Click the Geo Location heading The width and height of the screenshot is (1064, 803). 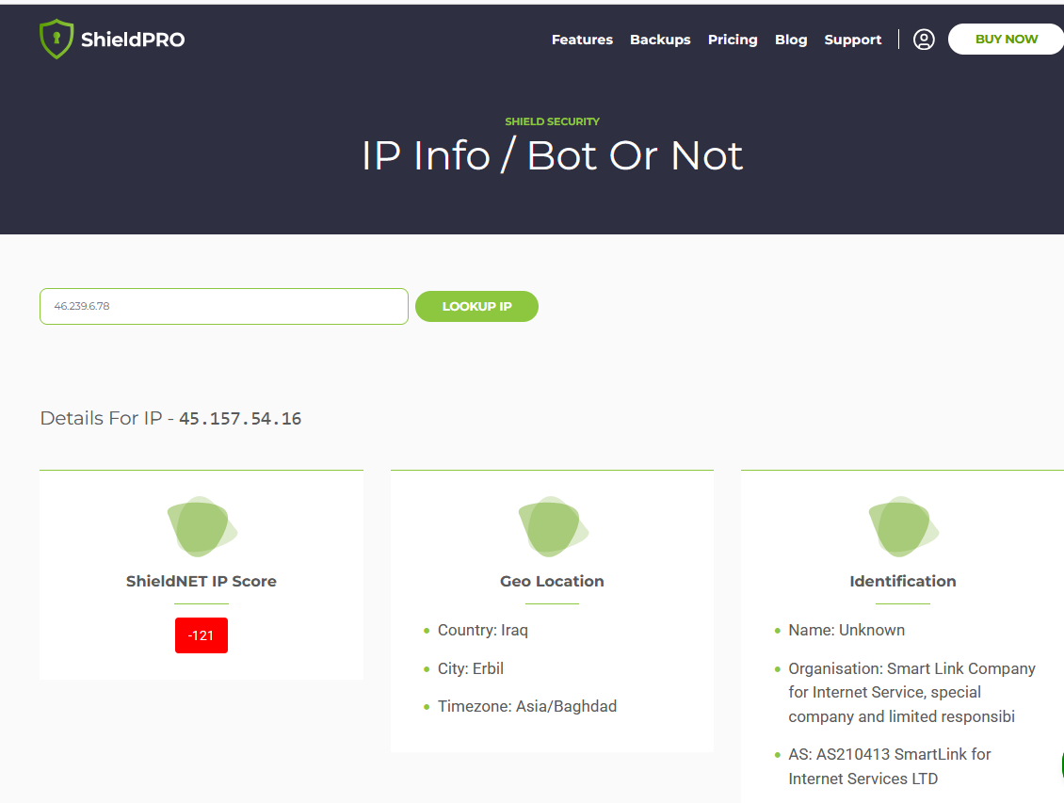[553, 581]
